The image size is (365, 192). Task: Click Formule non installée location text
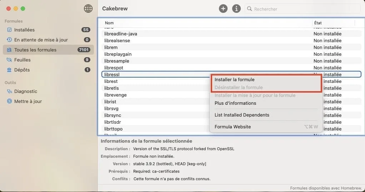154,156
